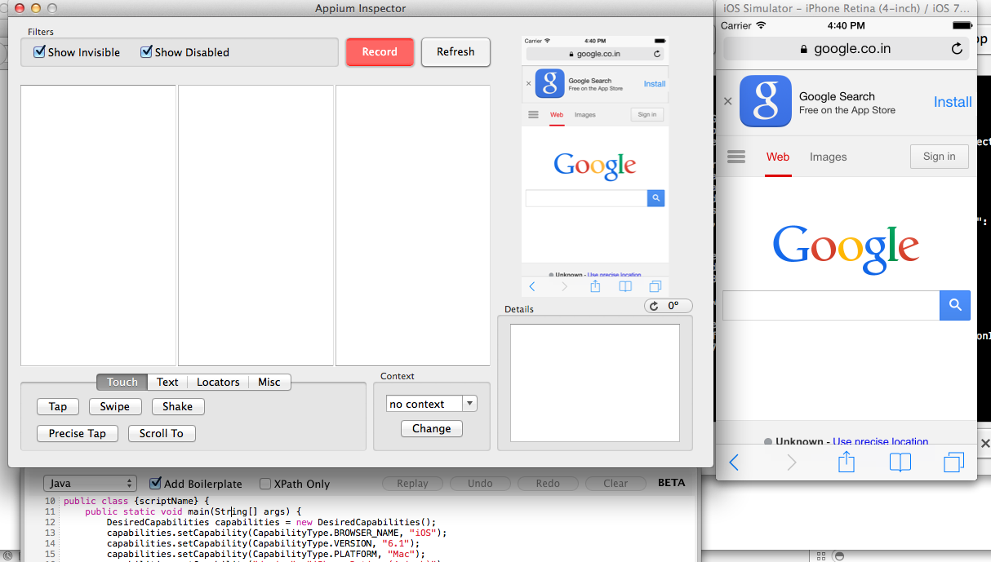This screenshot has height=562, width=991.
Task: Click the Google app icon in inspector preview
Action: pyautogui.click(x=551, y=83)
